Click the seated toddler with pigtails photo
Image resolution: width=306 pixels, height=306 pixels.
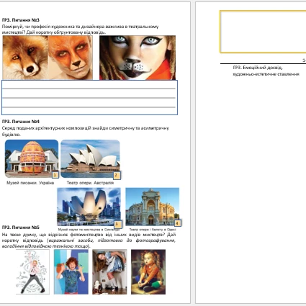[148, 271]
